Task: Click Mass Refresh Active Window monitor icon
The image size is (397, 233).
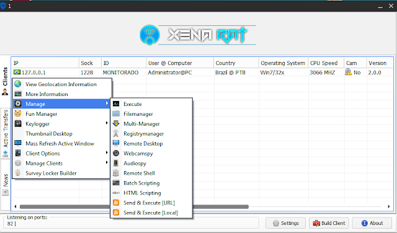Action: tap(18, 143)
